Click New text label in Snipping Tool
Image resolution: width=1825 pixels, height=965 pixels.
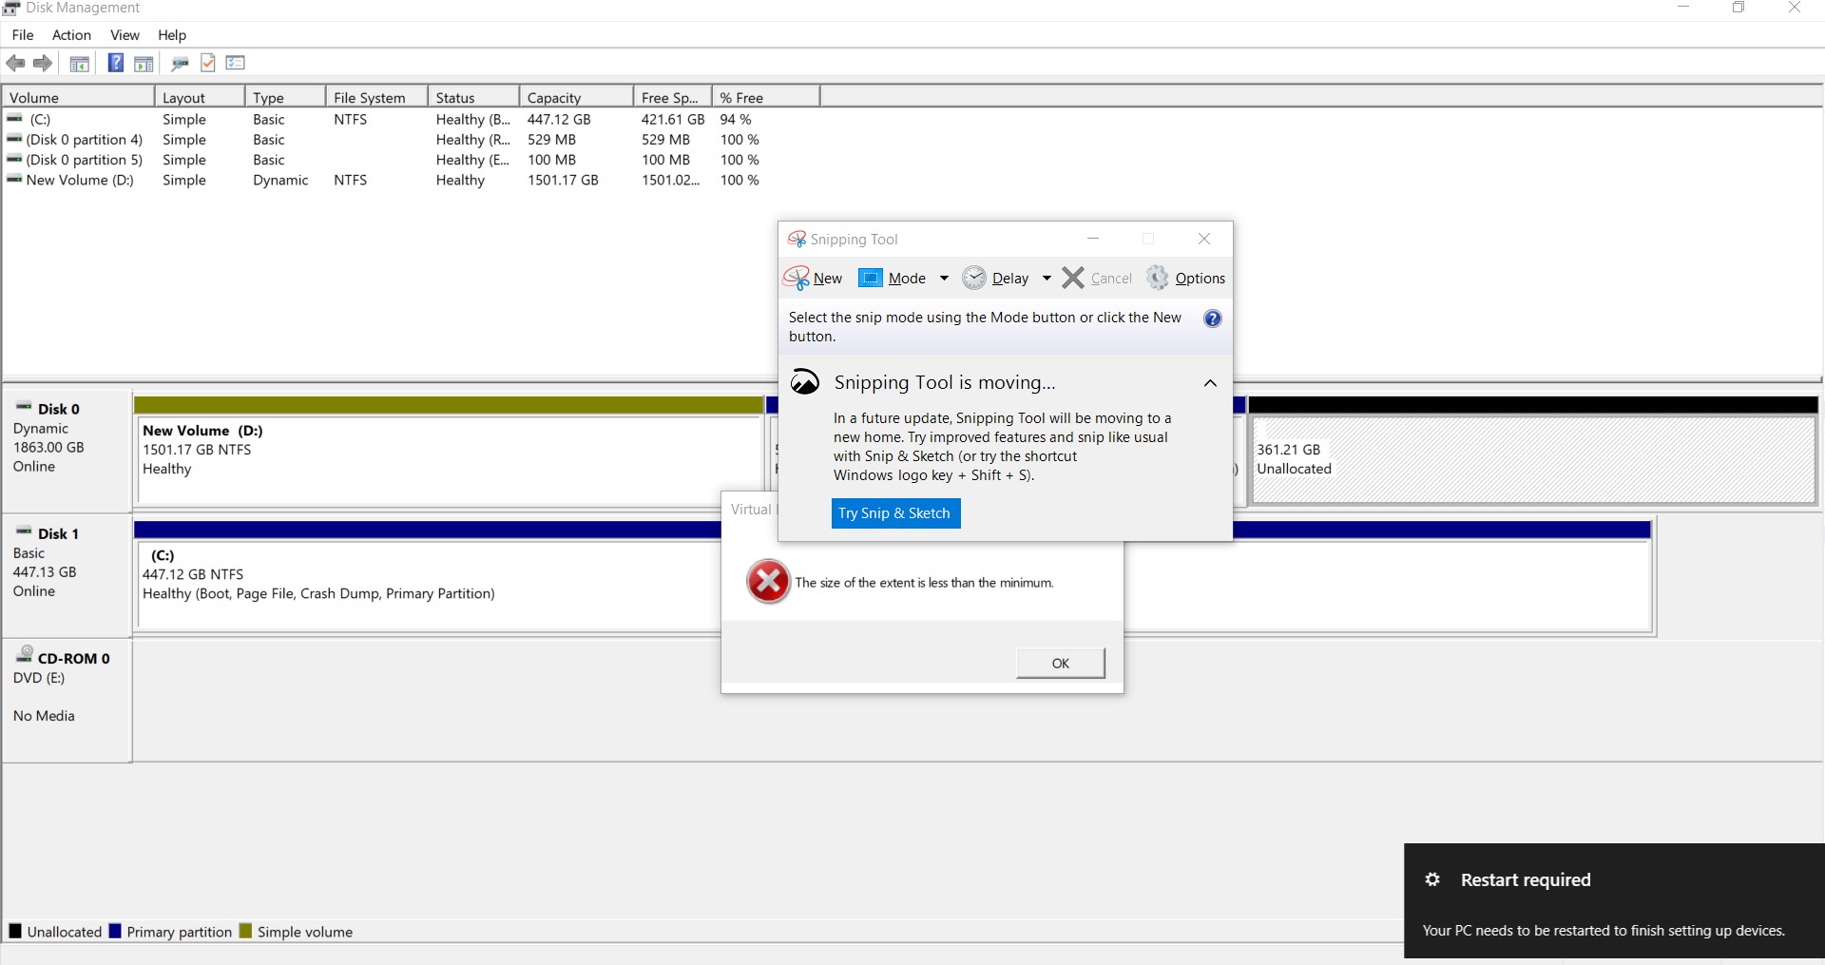point(828,279)
